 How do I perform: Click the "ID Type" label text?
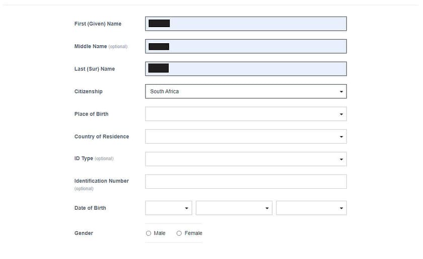point(84,159)
